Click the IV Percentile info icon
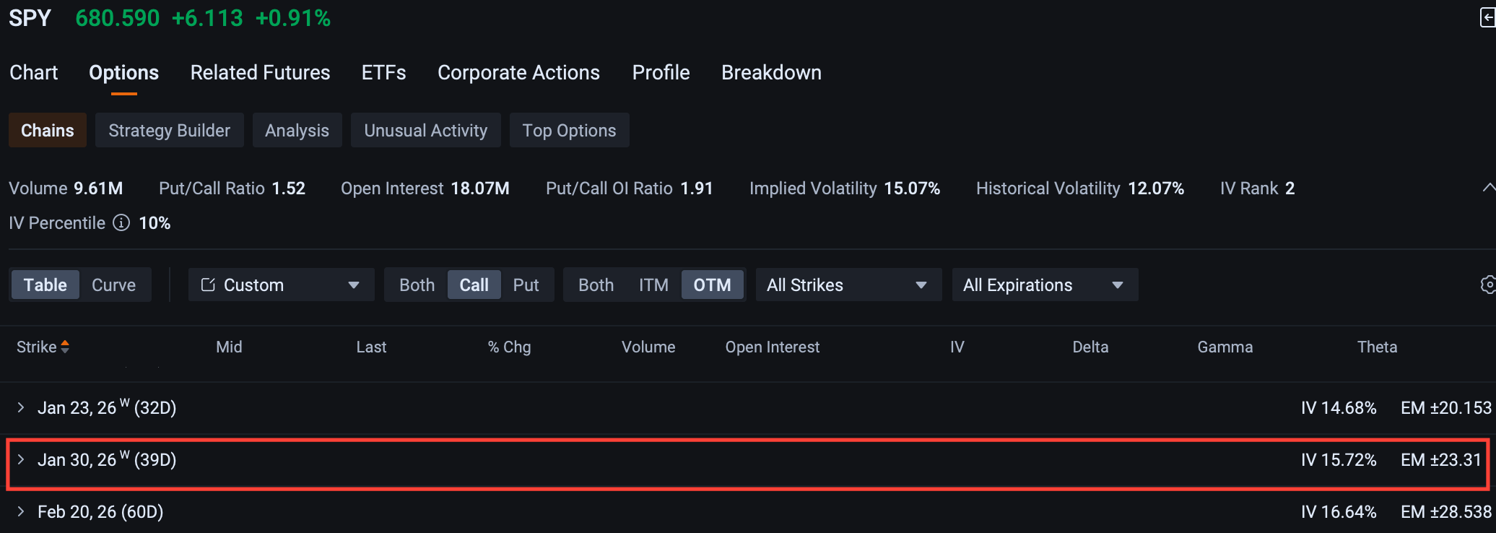 (121, 222)
